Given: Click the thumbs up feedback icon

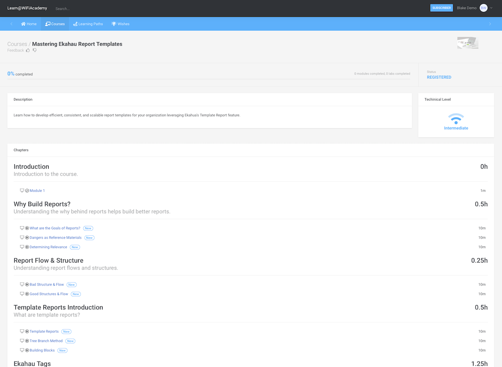Looking at the screenshot, I should point(28,50).
